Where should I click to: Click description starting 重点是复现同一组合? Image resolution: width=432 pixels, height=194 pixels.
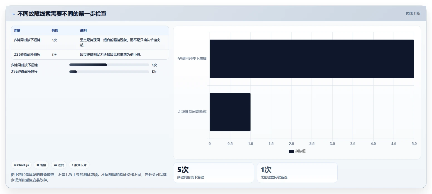click(x=120, y=42)
